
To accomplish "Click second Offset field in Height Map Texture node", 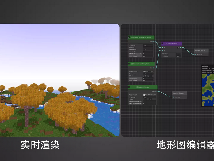I will click(151, 76).
